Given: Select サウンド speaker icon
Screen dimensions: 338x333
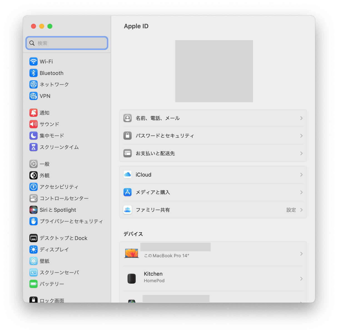Looking at the screenshot, I should coord(33,124).
